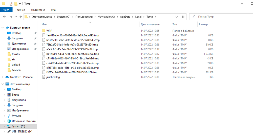
Task: Refresh the Temp folder view
Action: [183, 17]
